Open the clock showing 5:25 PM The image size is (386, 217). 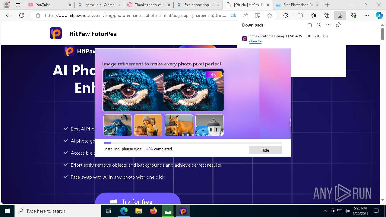point(360,211)
